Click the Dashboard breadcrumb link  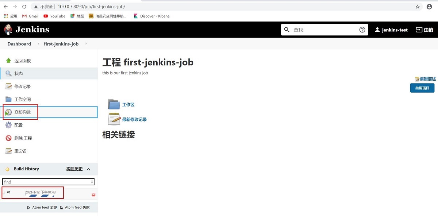click(x=19, y=44)
